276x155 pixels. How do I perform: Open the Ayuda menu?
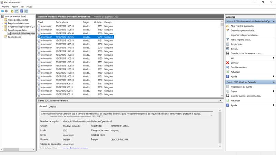[29, 7]
